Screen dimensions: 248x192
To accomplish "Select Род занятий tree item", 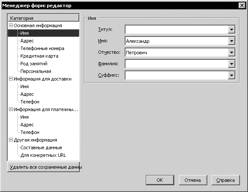I will [34, 64].
